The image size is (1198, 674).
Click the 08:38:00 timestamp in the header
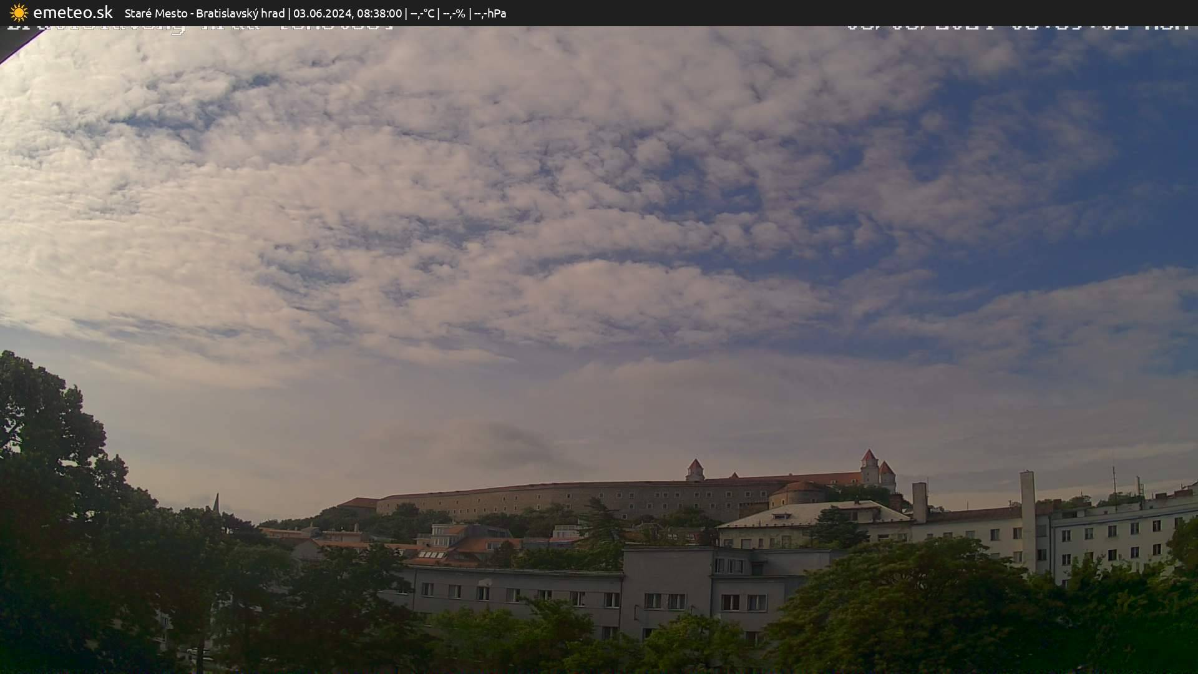pyautogui.click(x=379, y=13)
